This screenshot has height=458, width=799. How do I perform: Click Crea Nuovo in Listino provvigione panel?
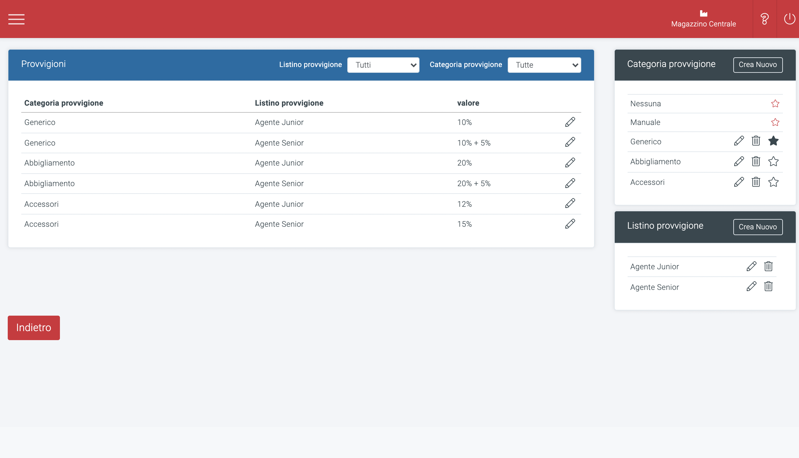click(758, 227)
